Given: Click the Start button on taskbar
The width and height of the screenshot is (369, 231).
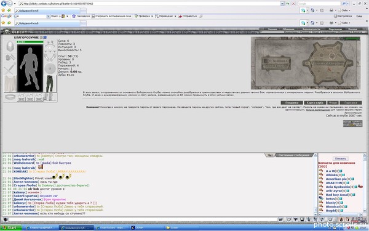Looking at the screenshot, I should click(11, 227).
